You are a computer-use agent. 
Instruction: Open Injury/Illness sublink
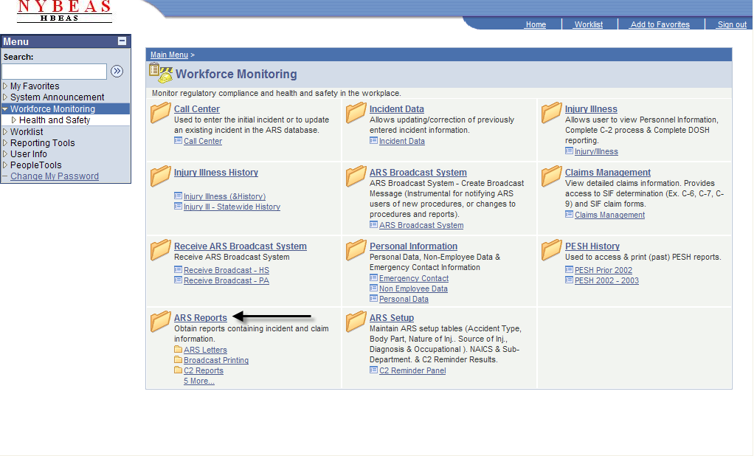596,151
